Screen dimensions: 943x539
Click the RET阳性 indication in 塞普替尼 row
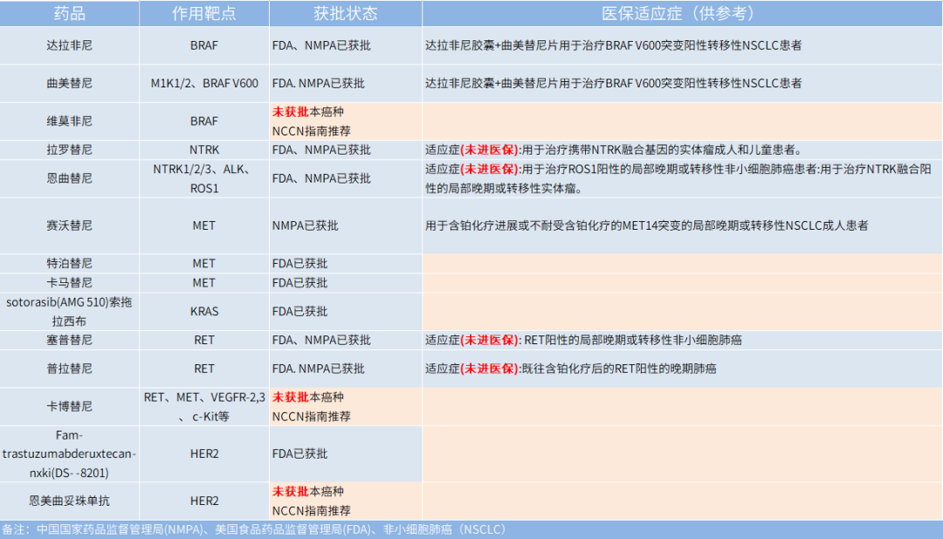582,340
